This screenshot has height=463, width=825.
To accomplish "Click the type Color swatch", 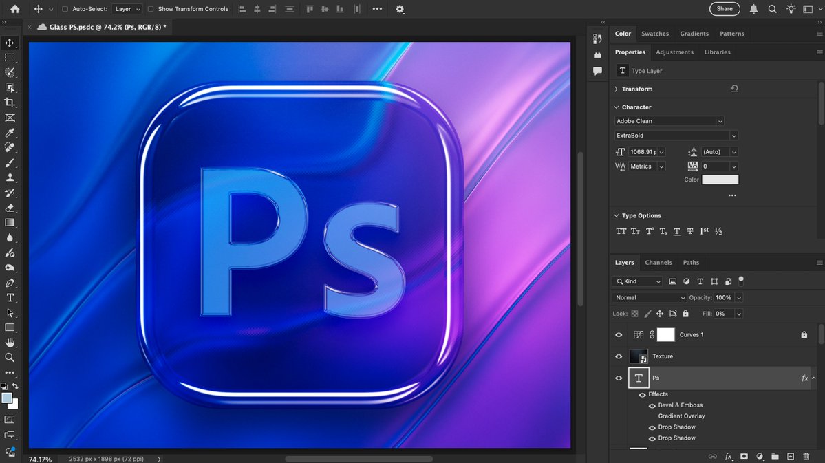I will 720,180.
